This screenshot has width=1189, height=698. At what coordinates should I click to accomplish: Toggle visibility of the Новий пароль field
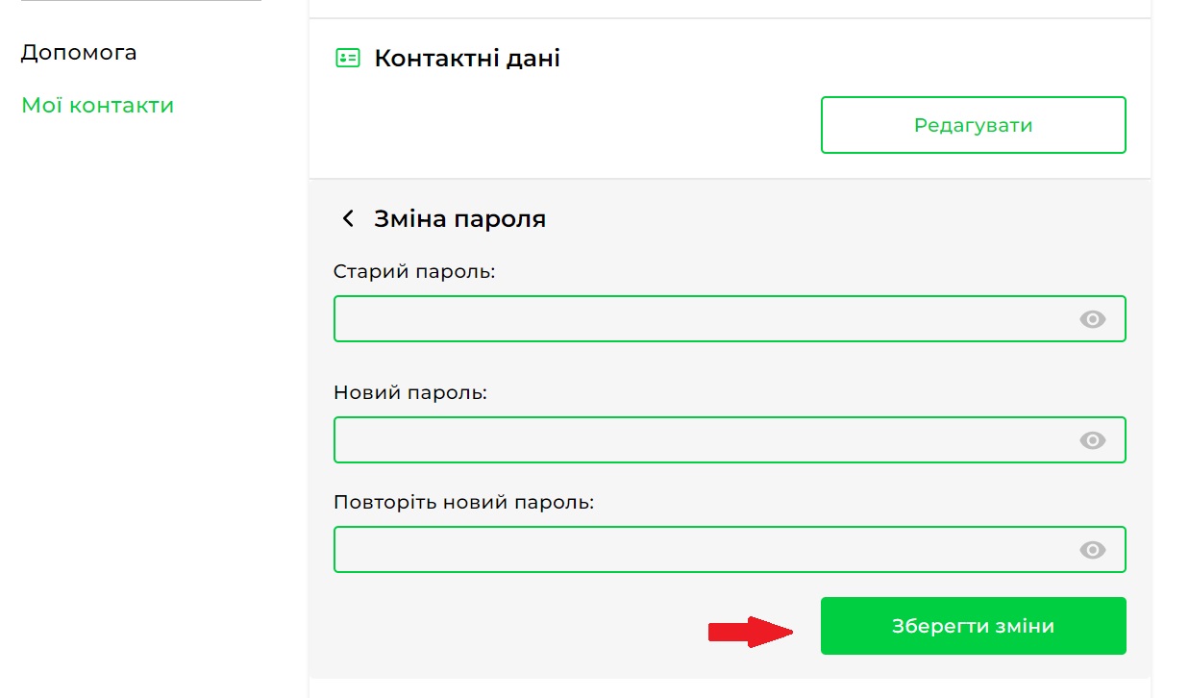click(1092, 440)
